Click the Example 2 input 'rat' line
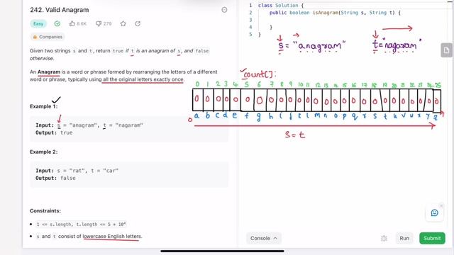This screenshot has width=454, height=255. (77, 171)
